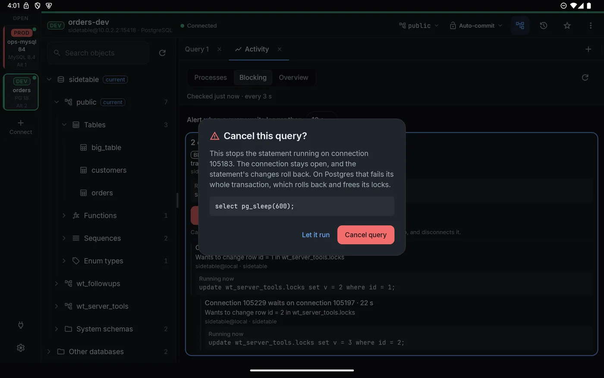This screenshot has width=604, height=378.
Task: Select the pg_sleep(600) statement text
Action: pyautogui.click(x=255, y=206)
